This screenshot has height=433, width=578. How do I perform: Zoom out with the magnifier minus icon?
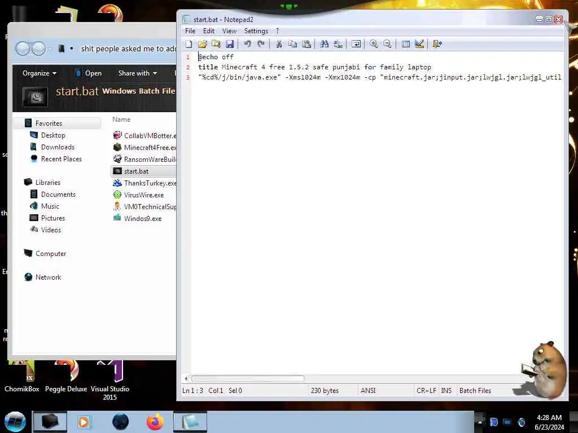click(x=387, y=44)
